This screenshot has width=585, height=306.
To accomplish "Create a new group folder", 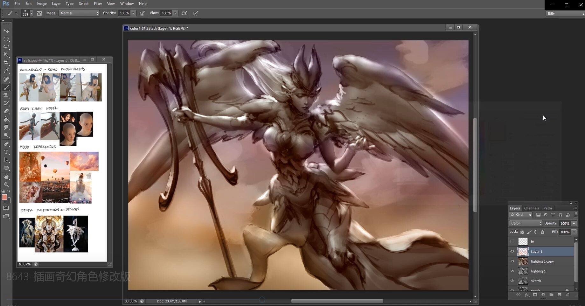I will click(551, 295).
